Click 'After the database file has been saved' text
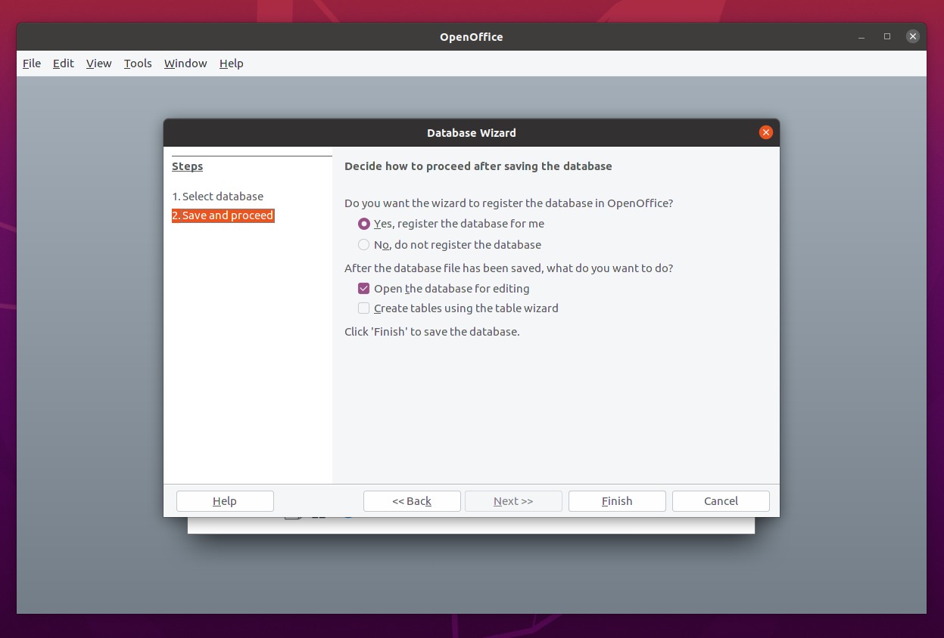Image resolution: width=944 pixels, height=638 pixels. point(509,268)
